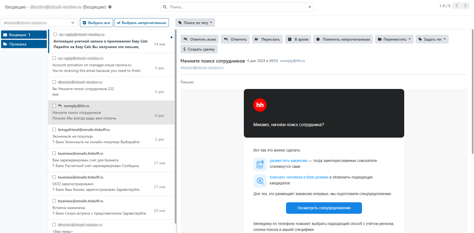The width and height of the screenshot is (474, 233).
Task: Click the resume search icon in email body
Action: coord(260,181)
